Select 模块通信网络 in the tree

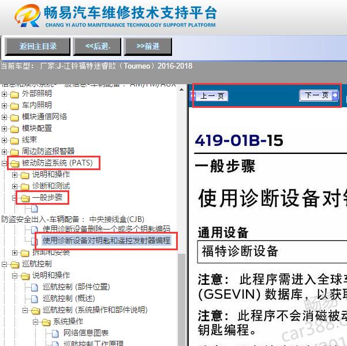(x=44, y=116)
